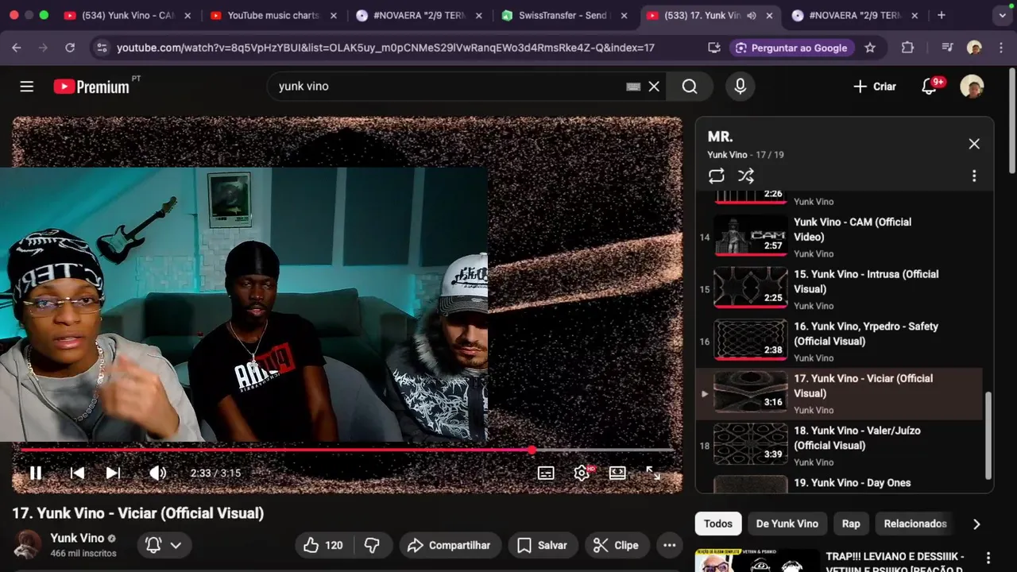Screen dimensions: 1017x572
Task: Switch to YouTube music charts tab
Action: [x=273, y=15]
